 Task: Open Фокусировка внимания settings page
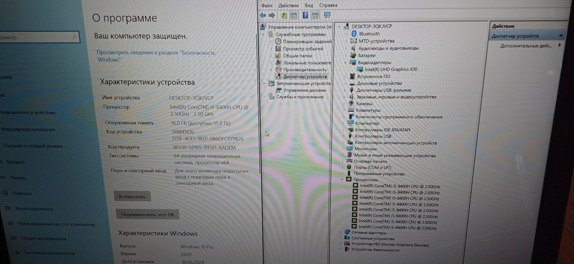[x=28, y=129]
